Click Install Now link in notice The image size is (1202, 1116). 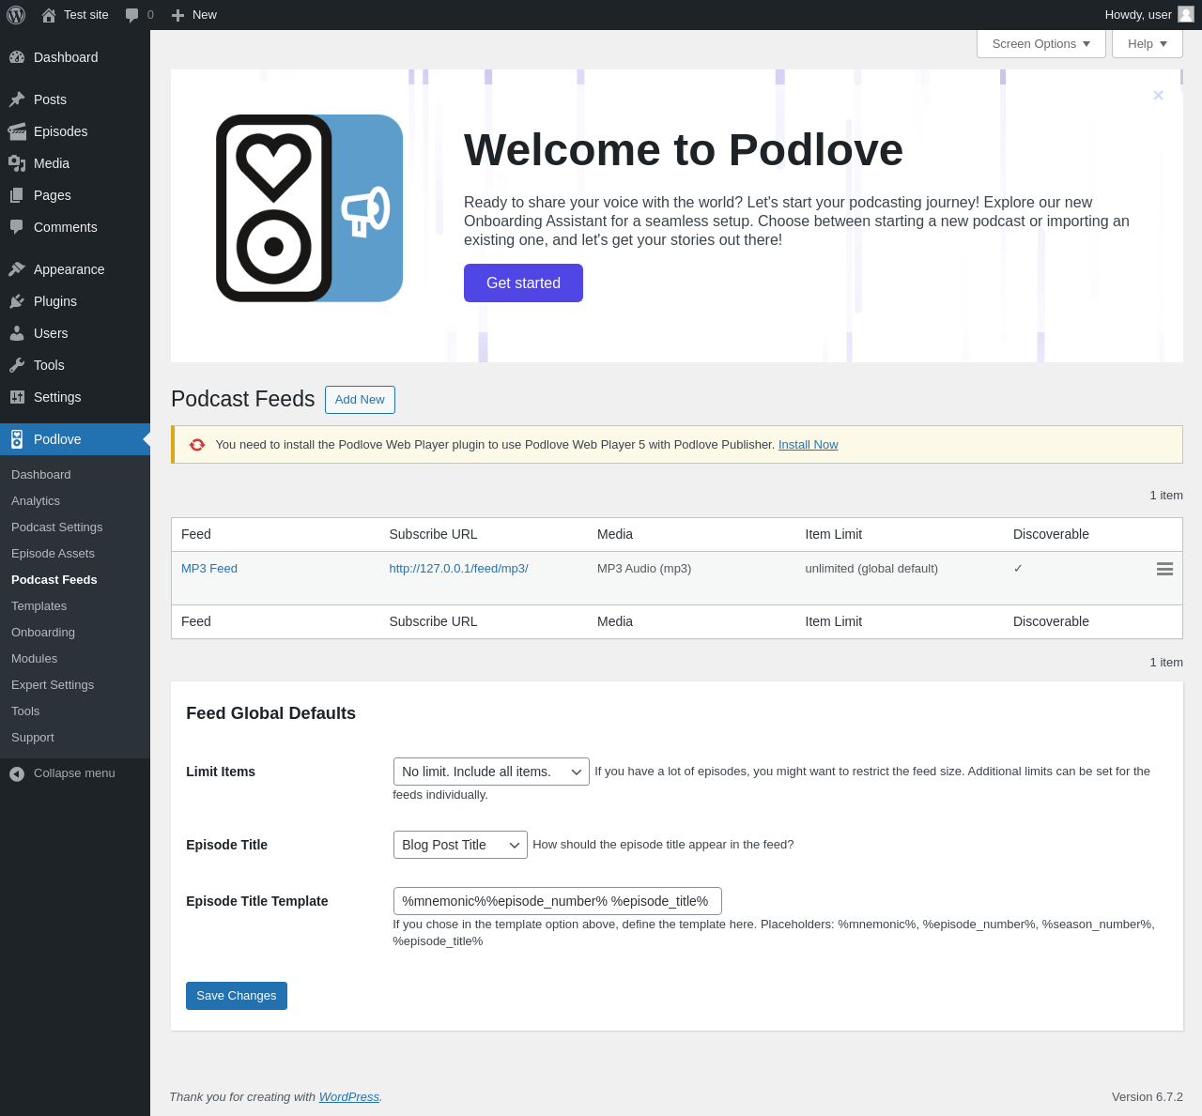pyautogui.click(x=809, y=445)
